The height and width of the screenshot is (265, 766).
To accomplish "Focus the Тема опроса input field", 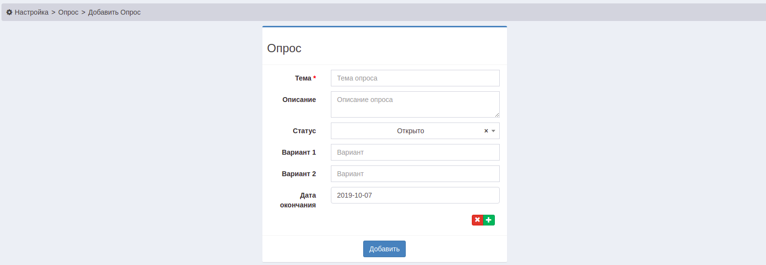I will tap(415, 78).
